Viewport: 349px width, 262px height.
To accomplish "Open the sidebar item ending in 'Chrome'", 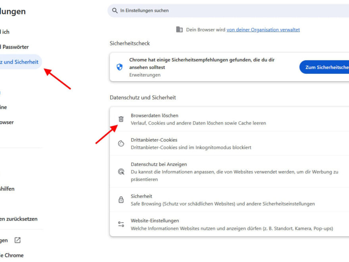I will (12, 255).
